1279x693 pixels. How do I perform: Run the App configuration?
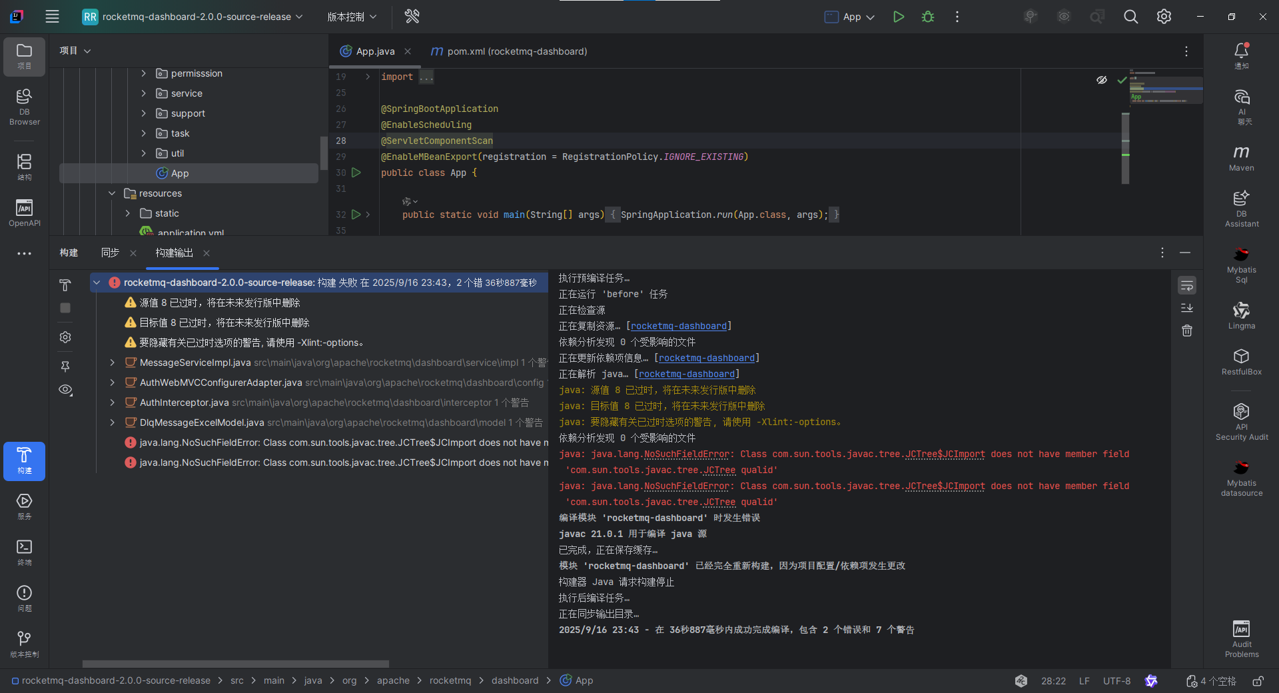click(898, 17)
